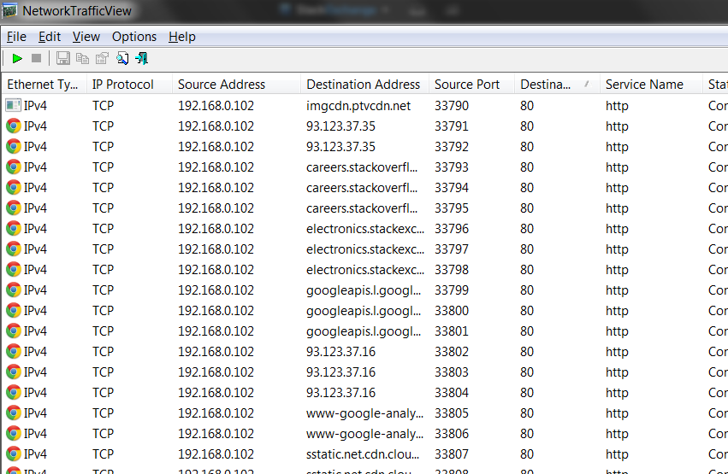Sort by Service Name column header
Image resolution: width=728 pixels, height=474 pixels.
[651, 85]
